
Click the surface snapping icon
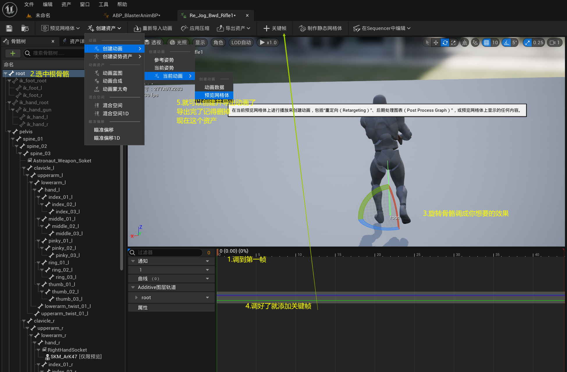pos(475,42)
